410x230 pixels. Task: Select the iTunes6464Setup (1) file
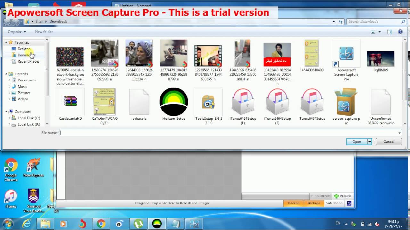click(243, 106)
